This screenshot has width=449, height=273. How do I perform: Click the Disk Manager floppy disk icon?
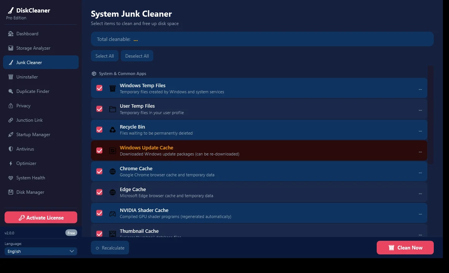pos(11,192)
